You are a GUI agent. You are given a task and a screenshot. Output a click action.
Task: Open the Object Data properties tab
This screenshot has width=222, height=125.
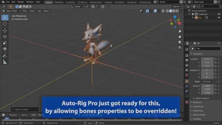pos(187,96)
